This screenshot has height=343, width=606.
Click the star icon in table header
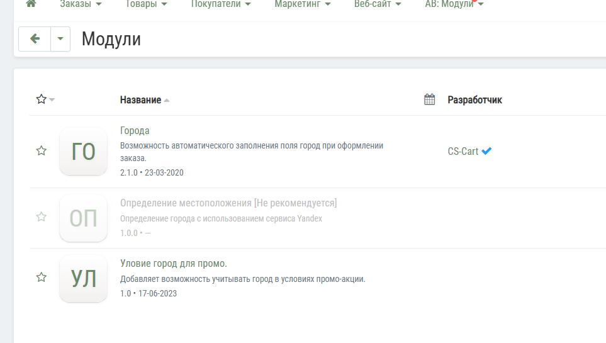(x=42, y=99)
